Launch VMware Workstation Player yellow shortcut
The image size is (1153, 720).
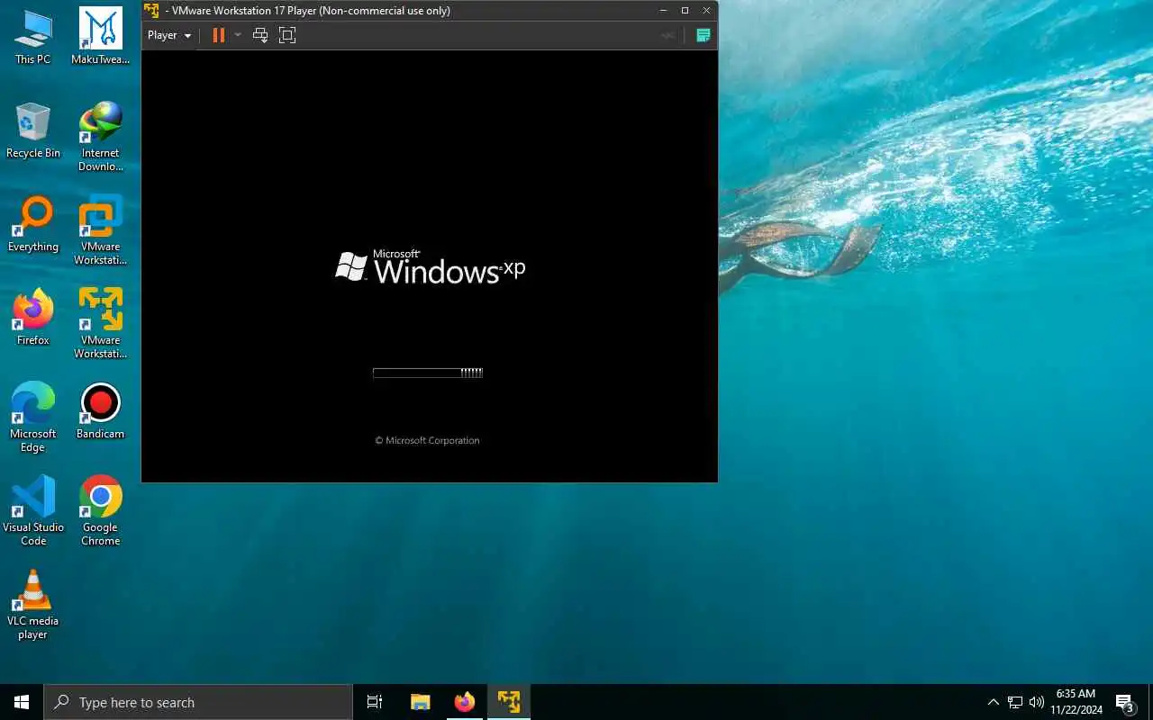click(101, 324)
